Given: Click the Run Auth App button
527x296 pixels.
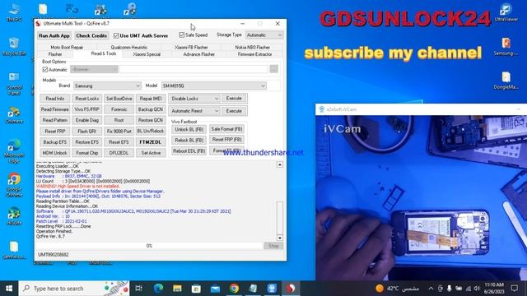Looking at the screenshot, I should point(54,35).
